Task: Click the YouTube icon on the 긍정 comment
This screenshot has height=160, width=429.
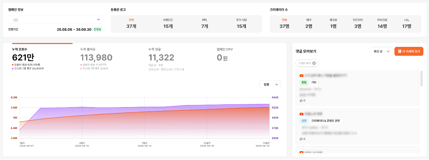Action: 301,114
